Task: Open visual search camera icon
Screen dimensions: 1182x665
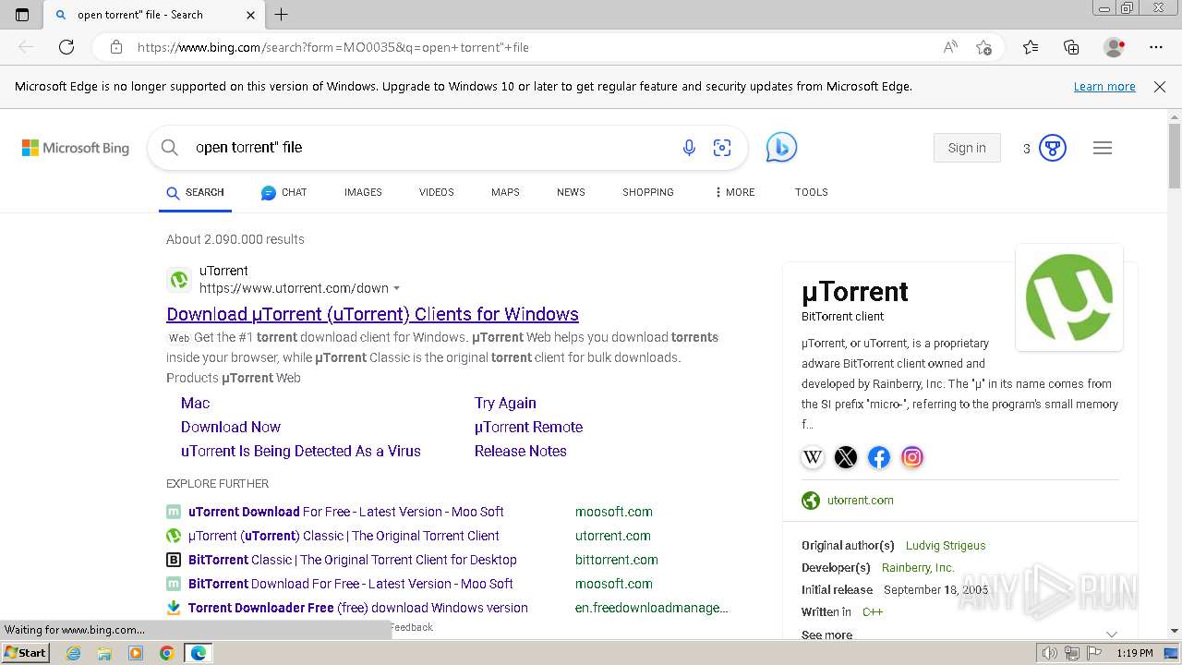Action: 722,148
